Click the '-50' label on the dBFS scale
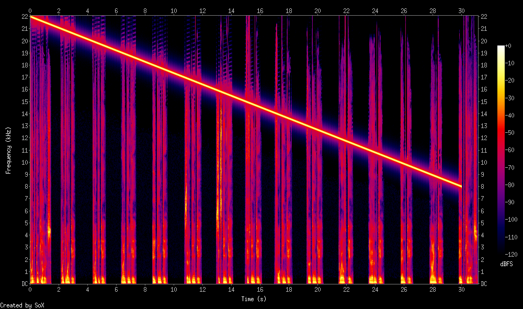This screenshot has width=523, height=309. 509,133
